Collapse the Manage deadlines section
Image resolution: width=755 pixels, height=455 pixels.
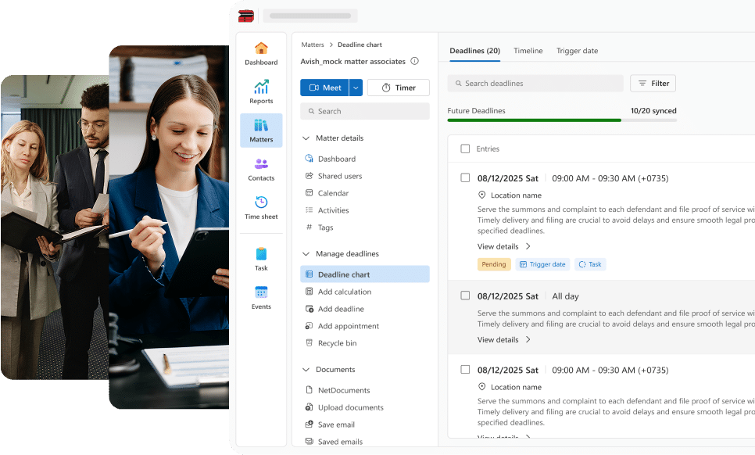click(306, 254)
